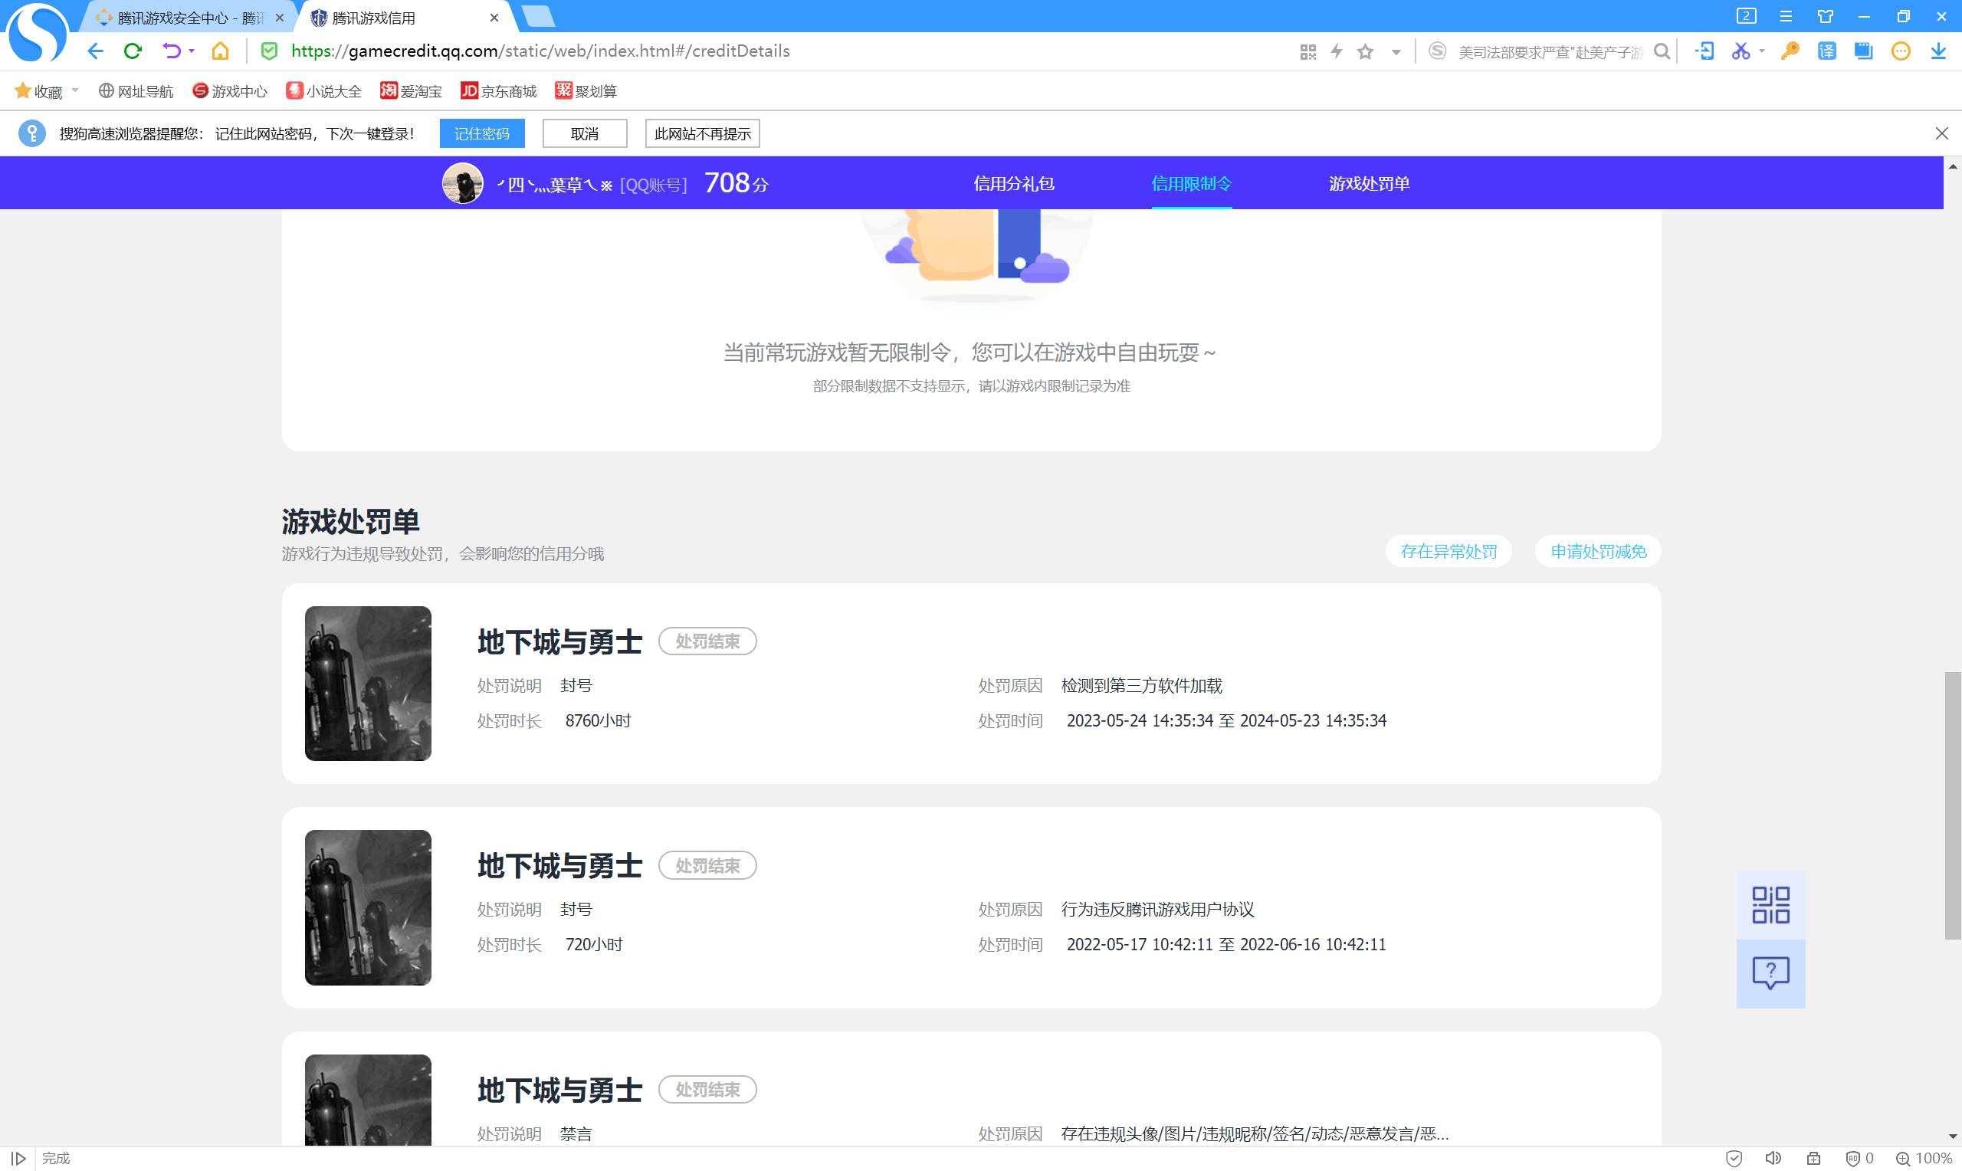
Task: Open 京东商城 bookmark
Action: [x=499, y=91]
